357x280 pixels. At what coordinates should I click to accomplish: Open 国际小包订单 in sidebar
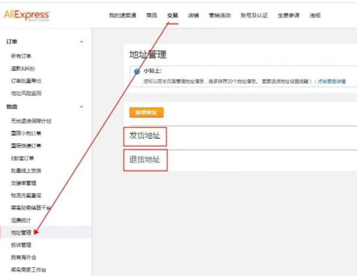point(26,133)
